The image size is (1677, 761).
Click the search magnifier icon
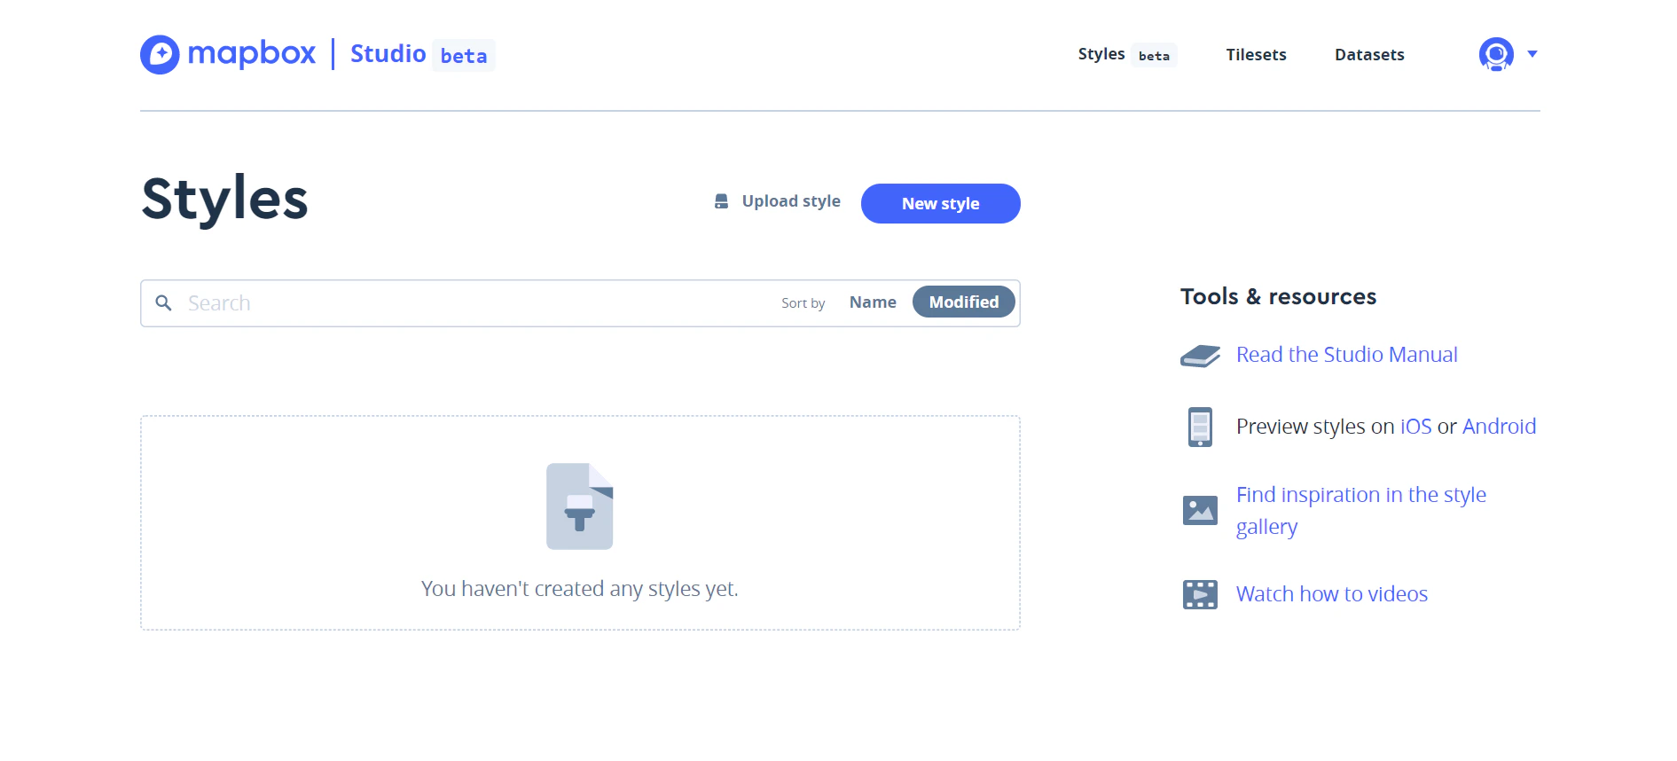coord(163,303)
